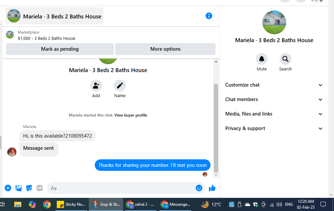Click the side panel title Mariela 3 Beds 2 Baths House
Viewport: 334px width, 211px height.
point(274,40)
